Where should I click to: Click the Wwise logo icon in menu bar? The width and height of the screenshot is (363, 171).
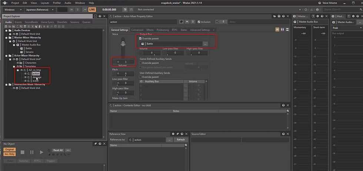[4, 3]
